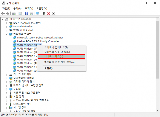The image size is (160, 117).
Task: Click the disable device down-arrow icon
Action: click(53, 14)
